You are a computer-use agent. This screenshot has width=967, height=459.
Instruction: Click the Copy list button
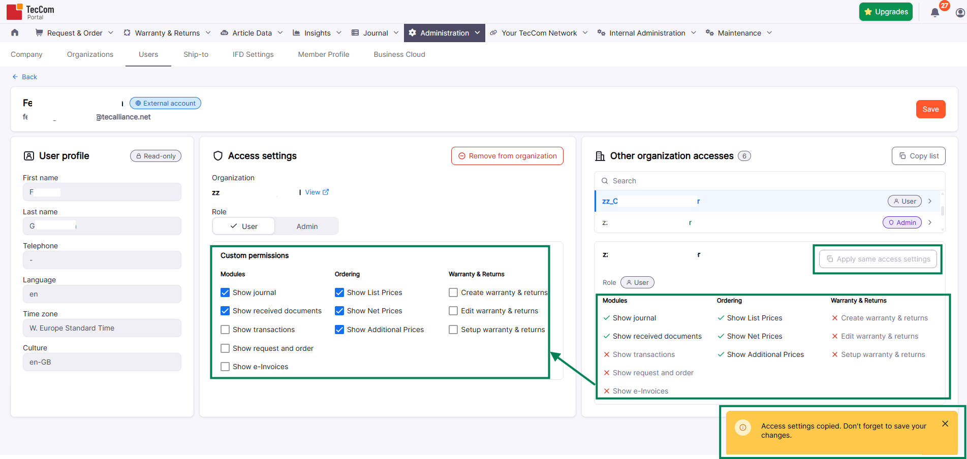pyautogui.click(x=918, y=156)
